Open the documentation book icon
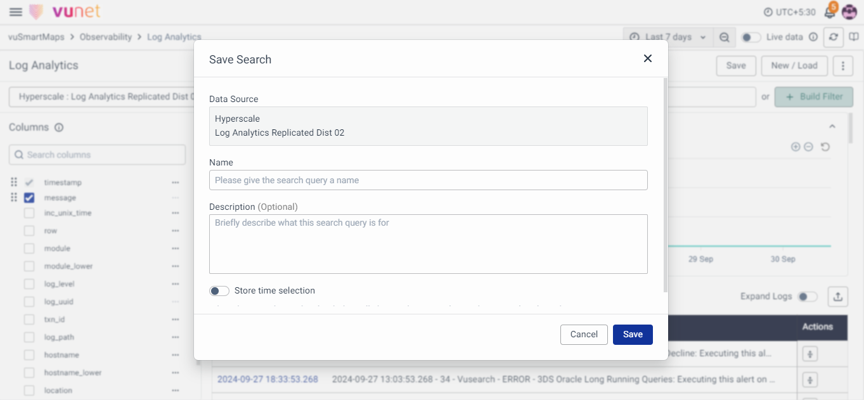 pos(853,37)
